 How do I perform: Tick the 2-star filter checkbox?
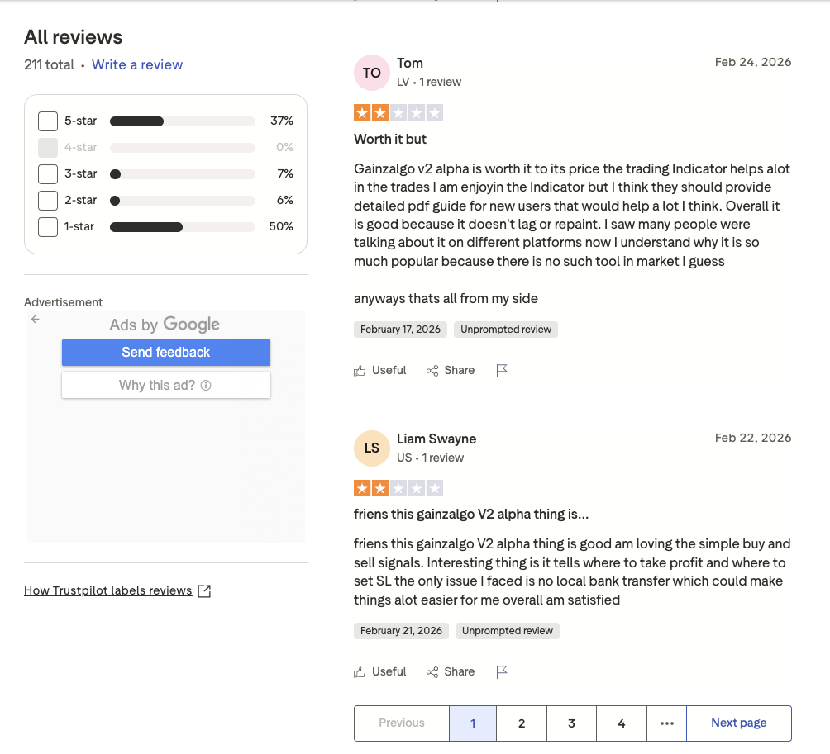point(48,201)
